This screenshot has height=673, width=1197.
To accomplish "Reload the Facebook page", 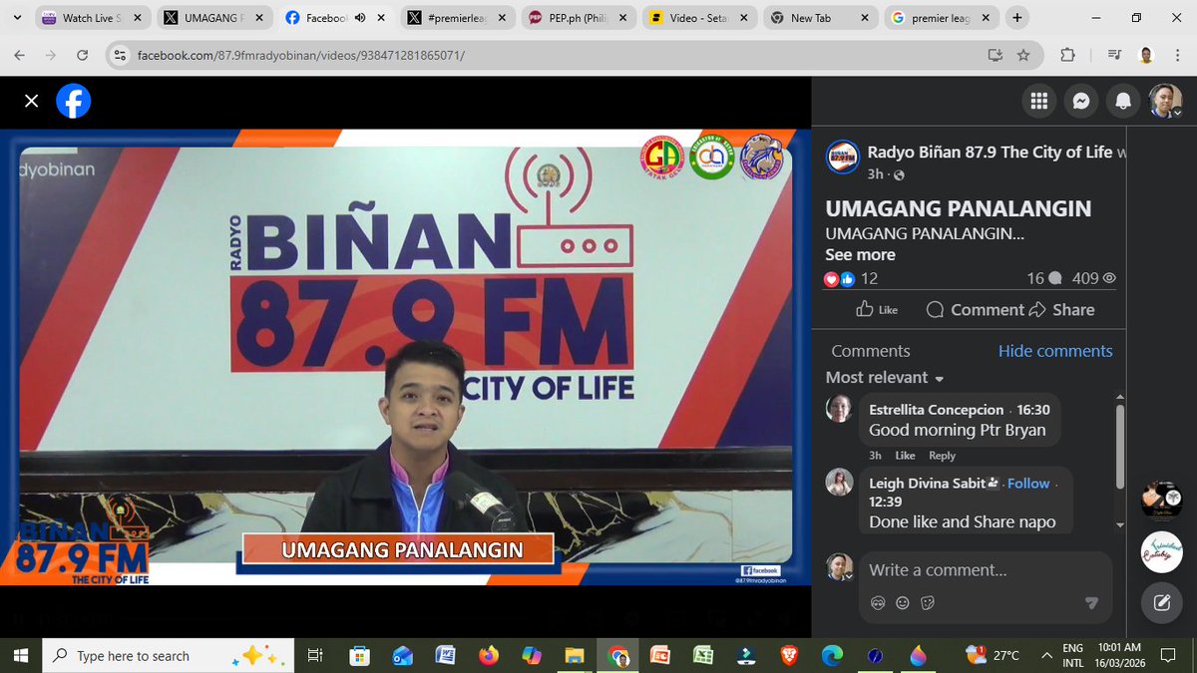I will 82,55.
